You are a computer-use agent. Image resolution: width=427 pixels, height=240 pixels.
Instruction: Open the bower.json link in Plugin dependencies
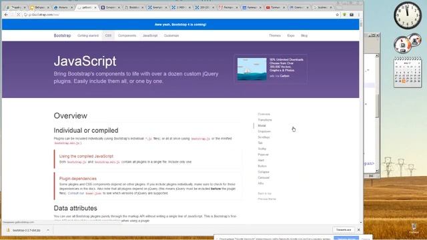pyautogui.click(x=93, y=193)
